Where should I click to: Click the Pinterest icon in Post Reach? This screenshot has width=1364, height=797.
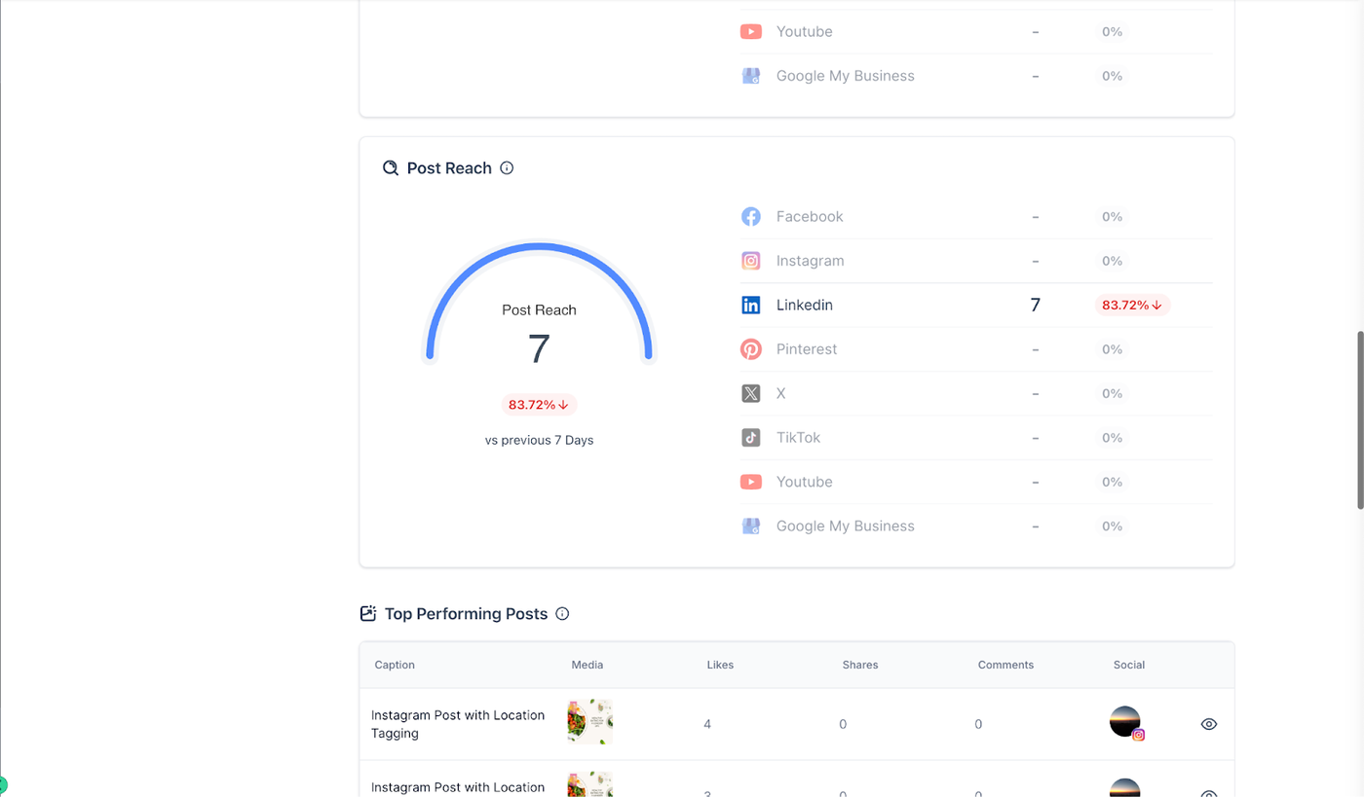(x=751, y=349)
